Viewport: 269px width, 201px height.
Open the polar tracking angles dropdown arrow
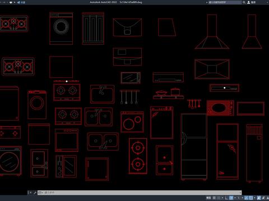(235, 198)
